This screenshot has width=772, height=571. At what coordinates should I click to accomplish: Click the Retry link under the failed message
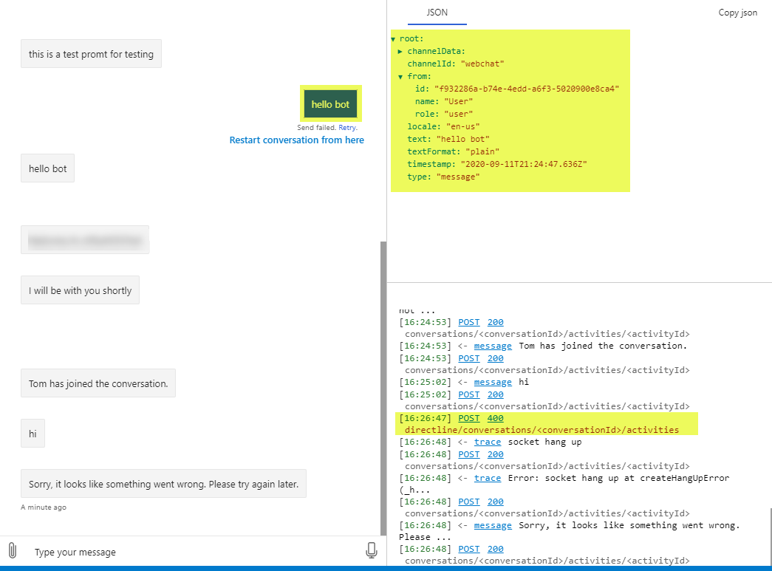pos(347,127)
